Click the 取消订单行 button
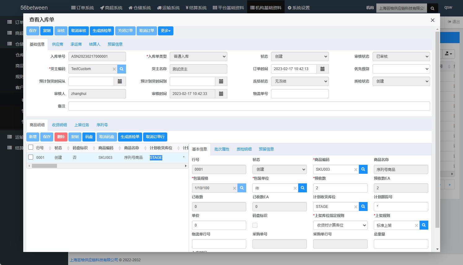463x265 pixels. [x=155, y=137]
